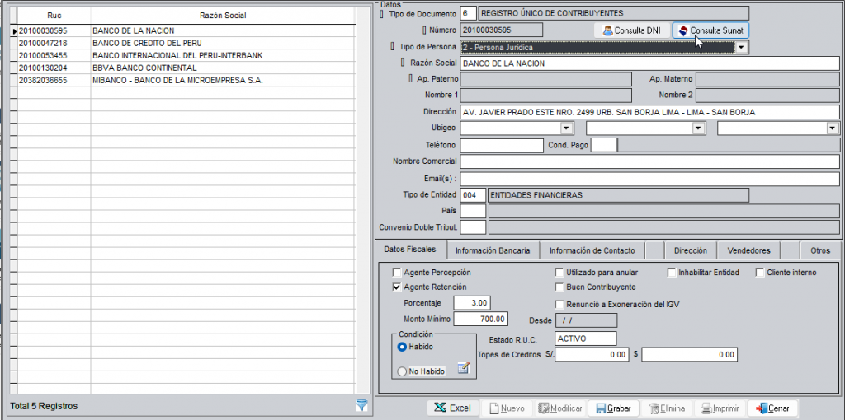Click the Razón Social input field
Screen dimensions: 845x420
(x=650, y=63)
